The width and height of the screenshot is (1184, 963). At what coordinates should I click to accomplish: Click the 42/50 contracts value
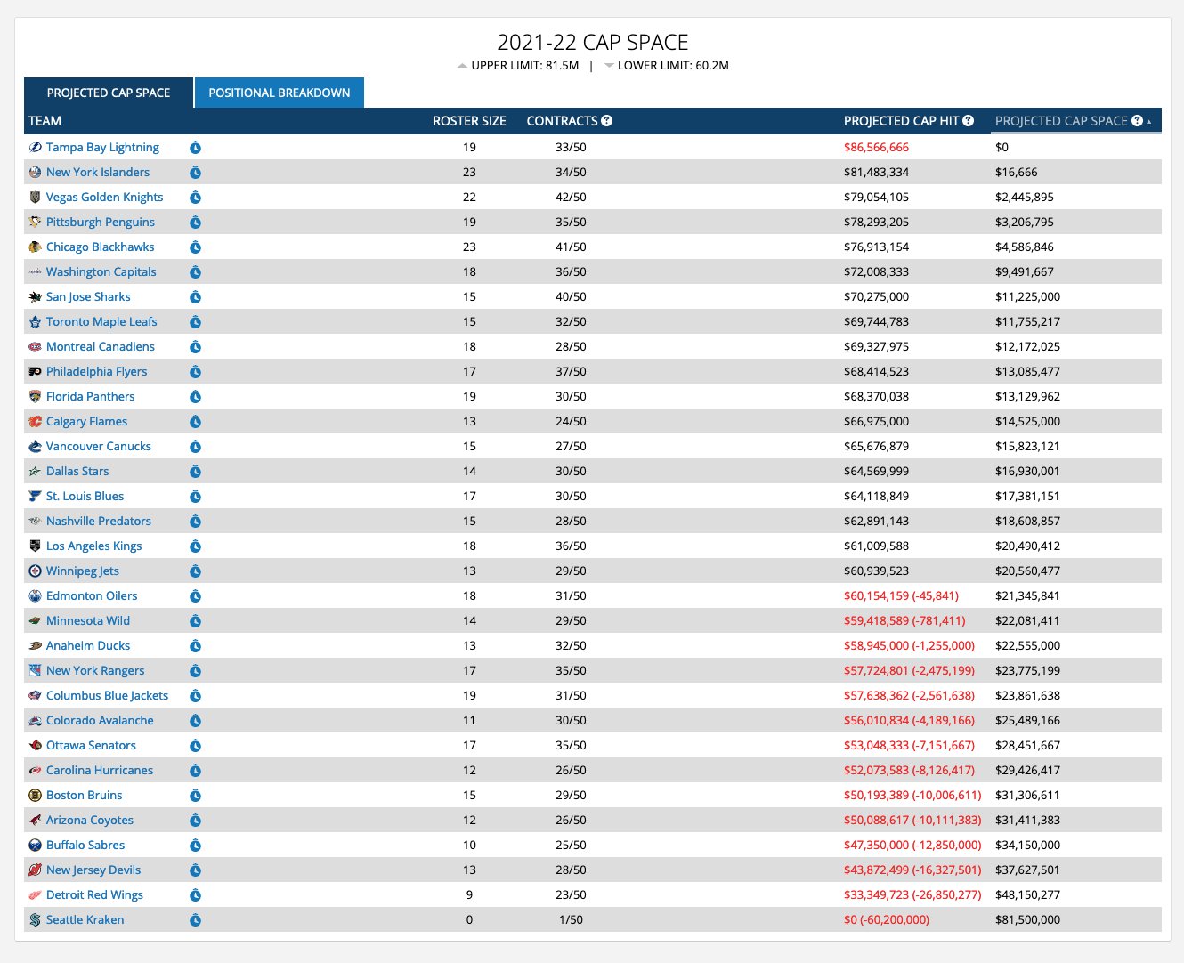click(x=571, y=198)
